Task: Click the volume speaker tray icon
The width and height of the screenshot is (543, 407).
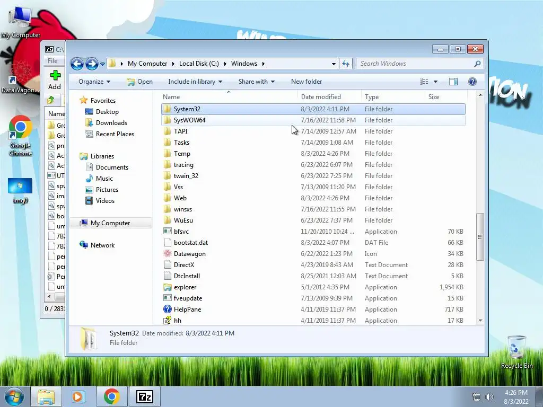Action: [x=489, y=396]
